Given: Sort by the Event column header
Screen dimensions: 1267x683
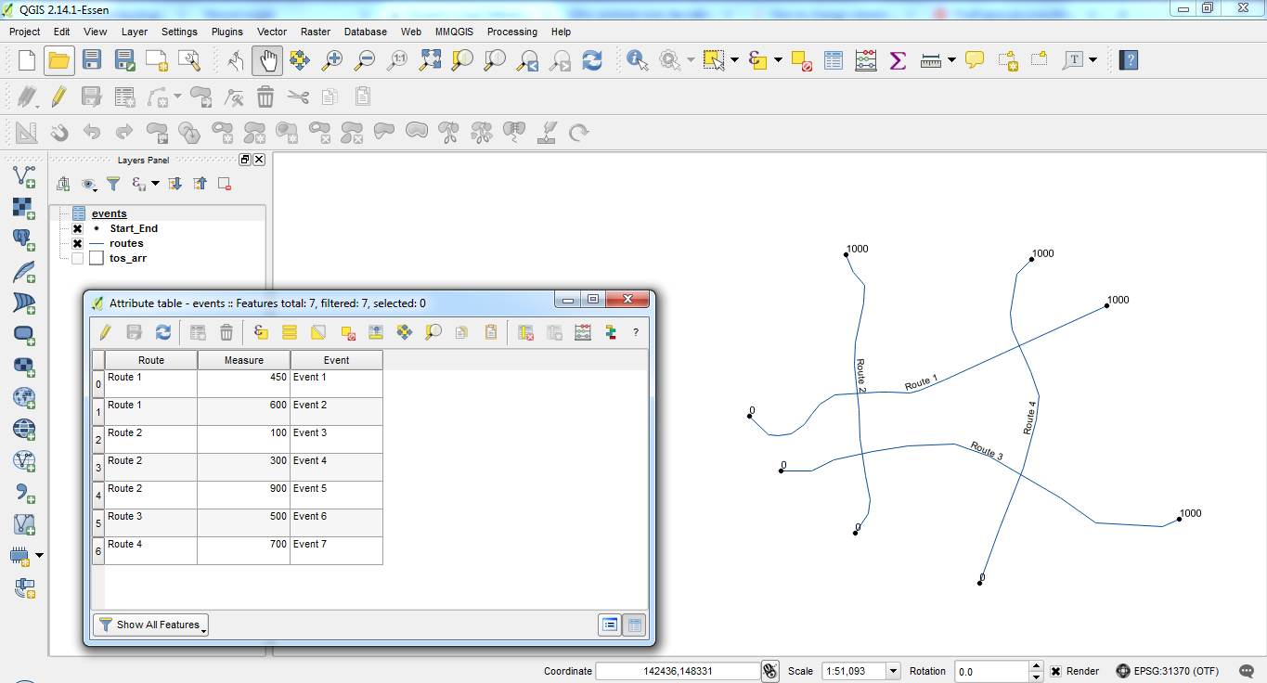Looking at the screenshot, I should click(x=337, y=360).
